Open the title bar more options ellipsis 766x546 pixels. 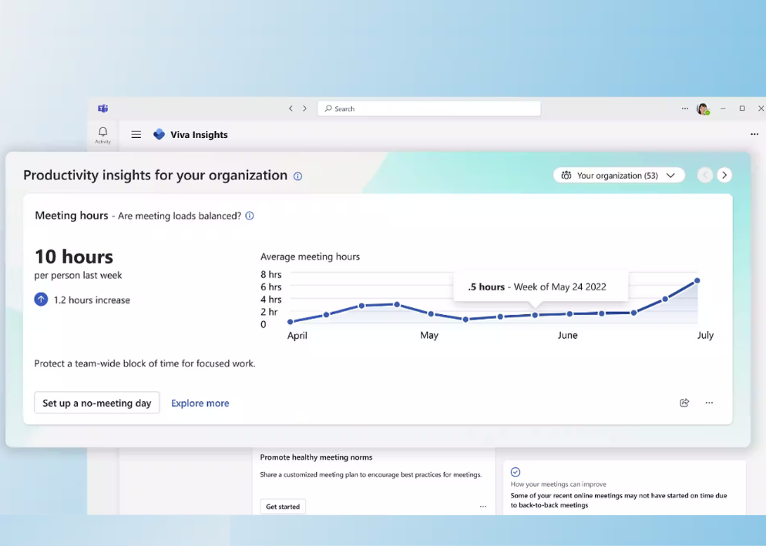pyautogui.click(x=685, y=109)
